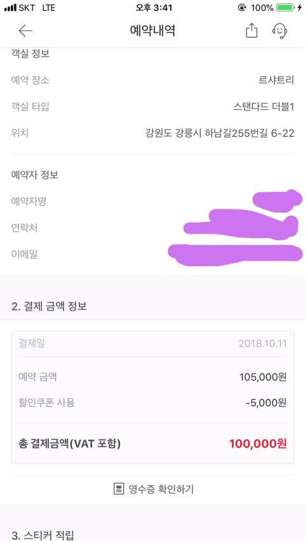Tap the 3. 스티커 적립 section header

(43, 535)
